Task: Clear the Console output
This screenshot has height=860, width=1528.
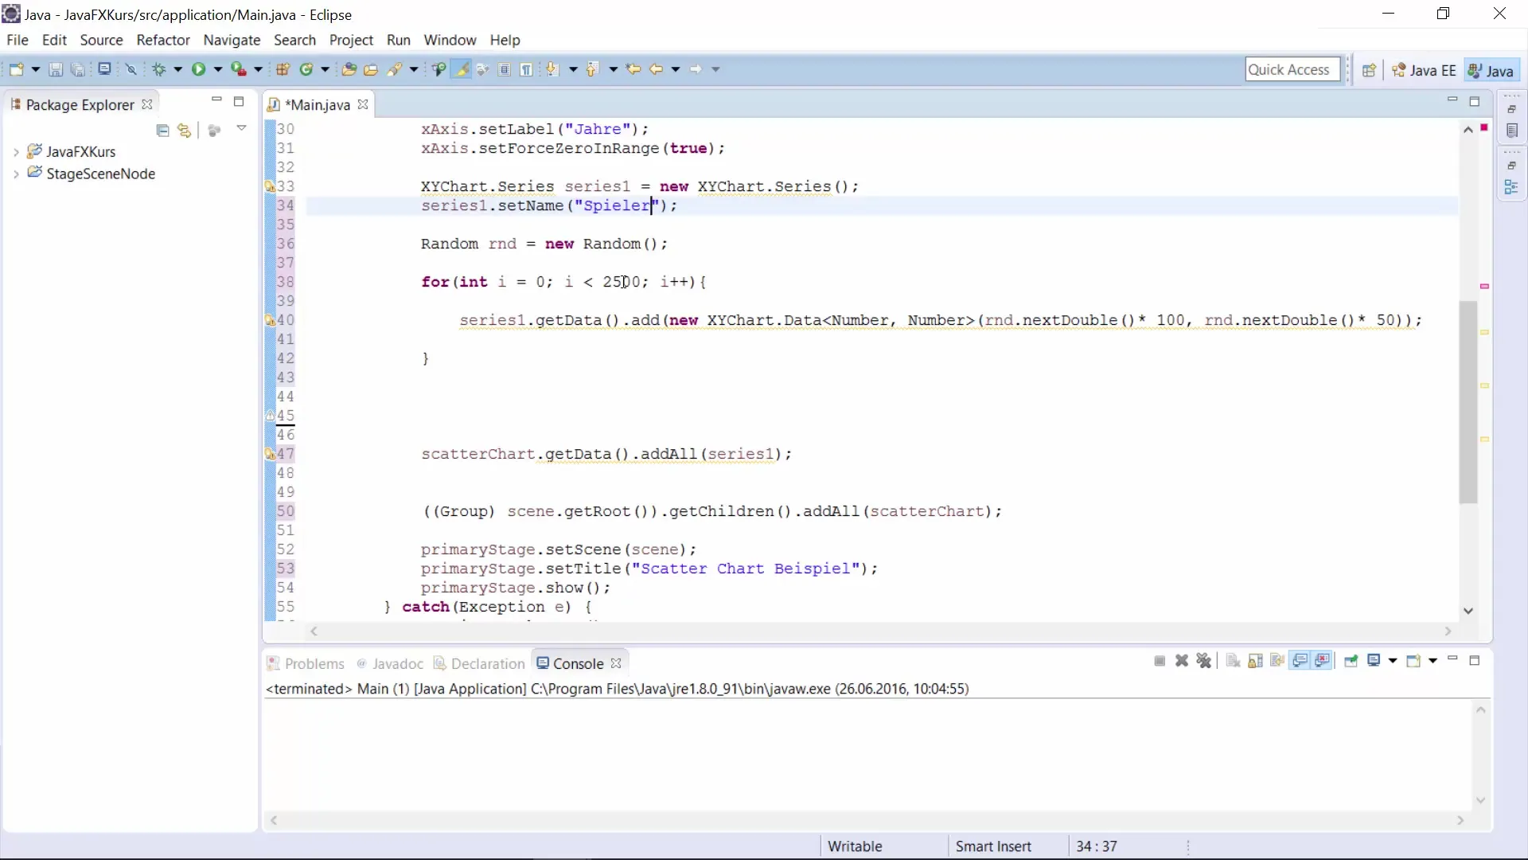Action: pyautogui.click(x=1233, y=661)
